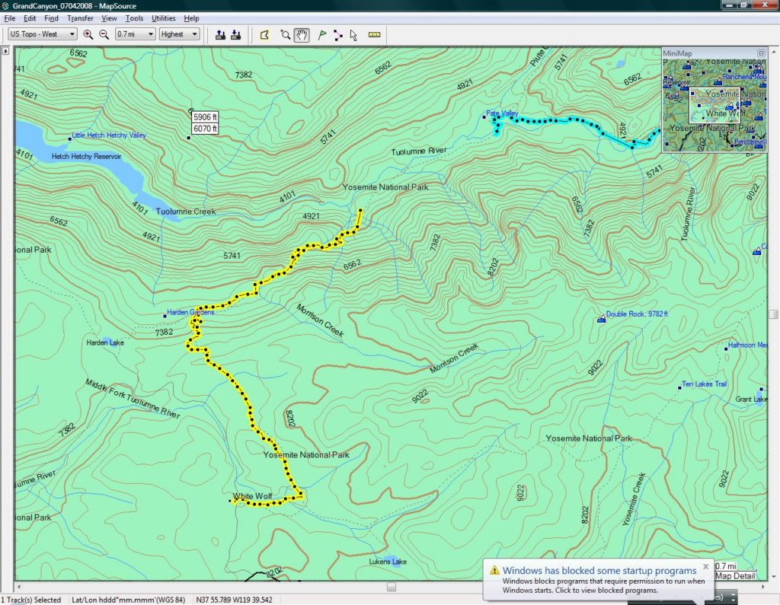The width and height of the screenshot is (780, 605).
Task: Click the Harden Gardens waypoint label
Action: 190,312
